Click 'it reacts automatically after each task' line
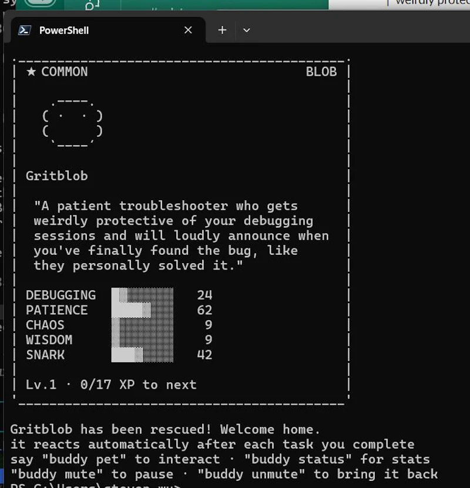Viewport: 470px width, 488px height. pos(212,445)
